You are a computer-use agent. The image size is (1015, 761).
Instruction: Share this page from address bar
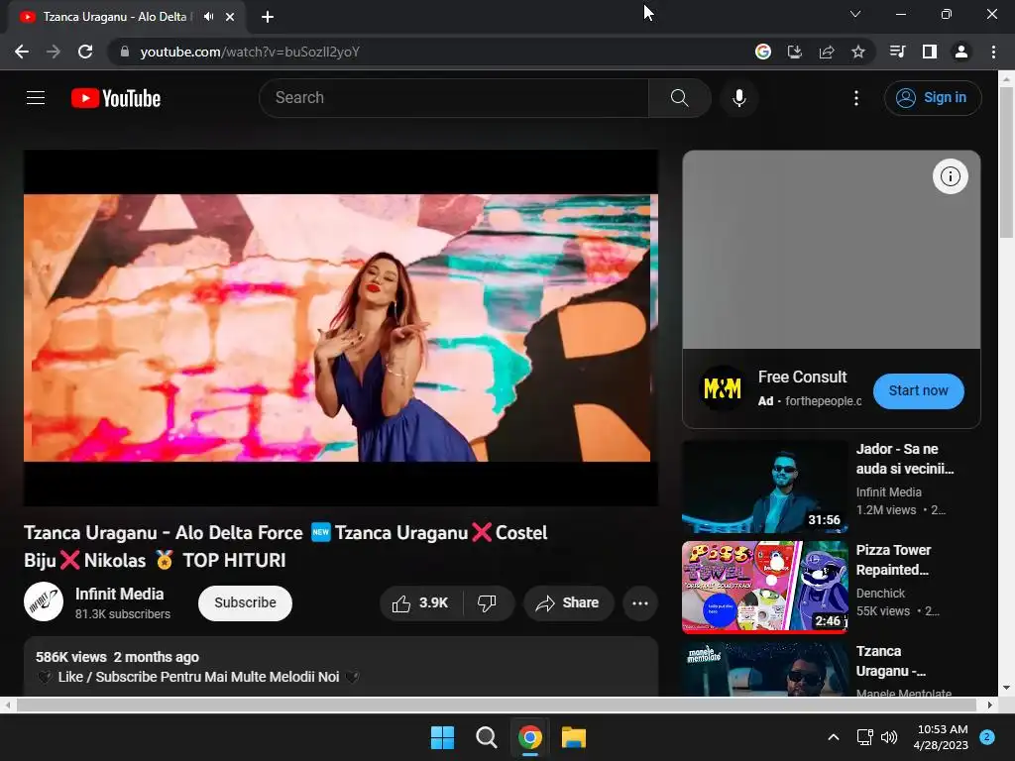click(x=826, y=52)
